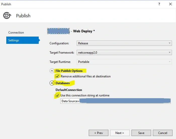Click the redacted profile name box
176x139 pixels.
coord(59,31)
